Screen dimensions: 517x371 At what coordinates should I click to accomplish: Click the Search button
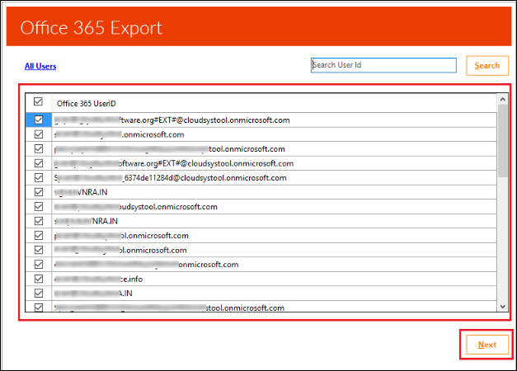(x=487, y=66)
